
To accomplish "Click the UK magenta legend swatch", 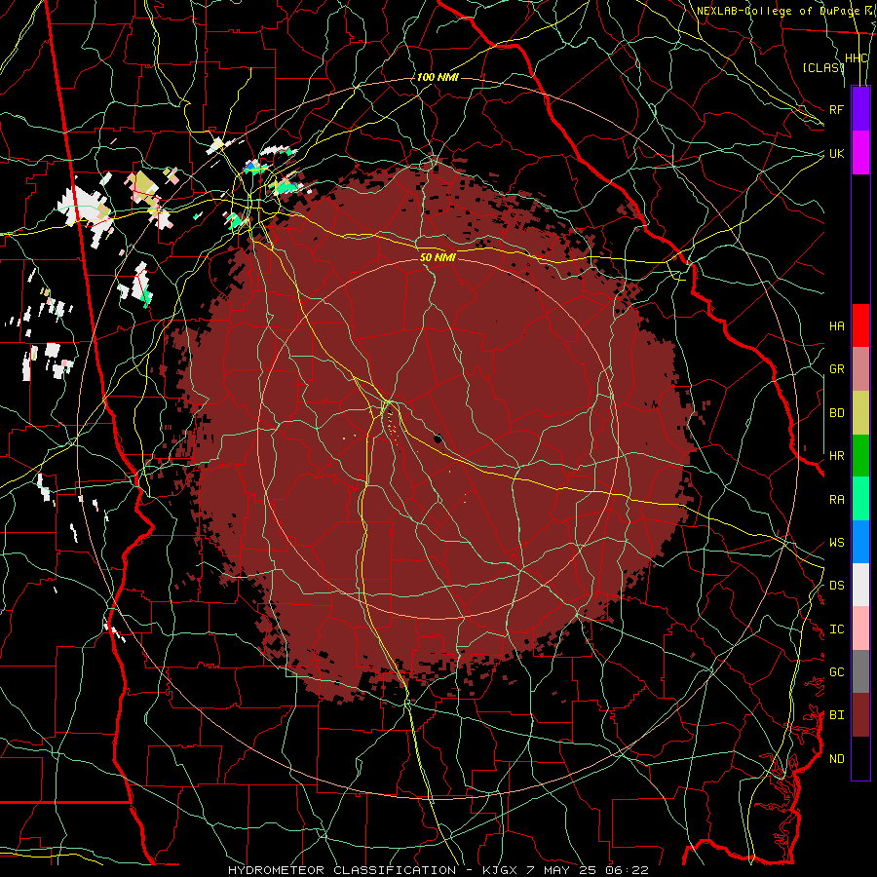I will (860, 153).
